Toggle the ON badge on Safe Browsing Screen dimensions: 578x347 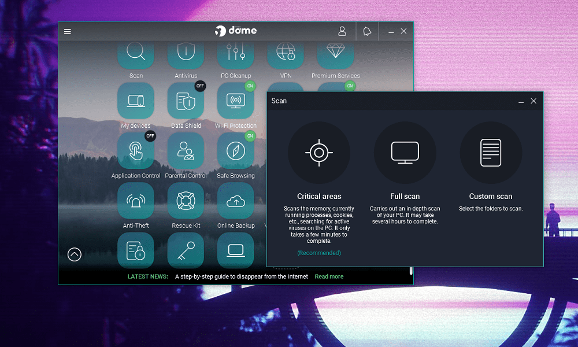[250, 136]
